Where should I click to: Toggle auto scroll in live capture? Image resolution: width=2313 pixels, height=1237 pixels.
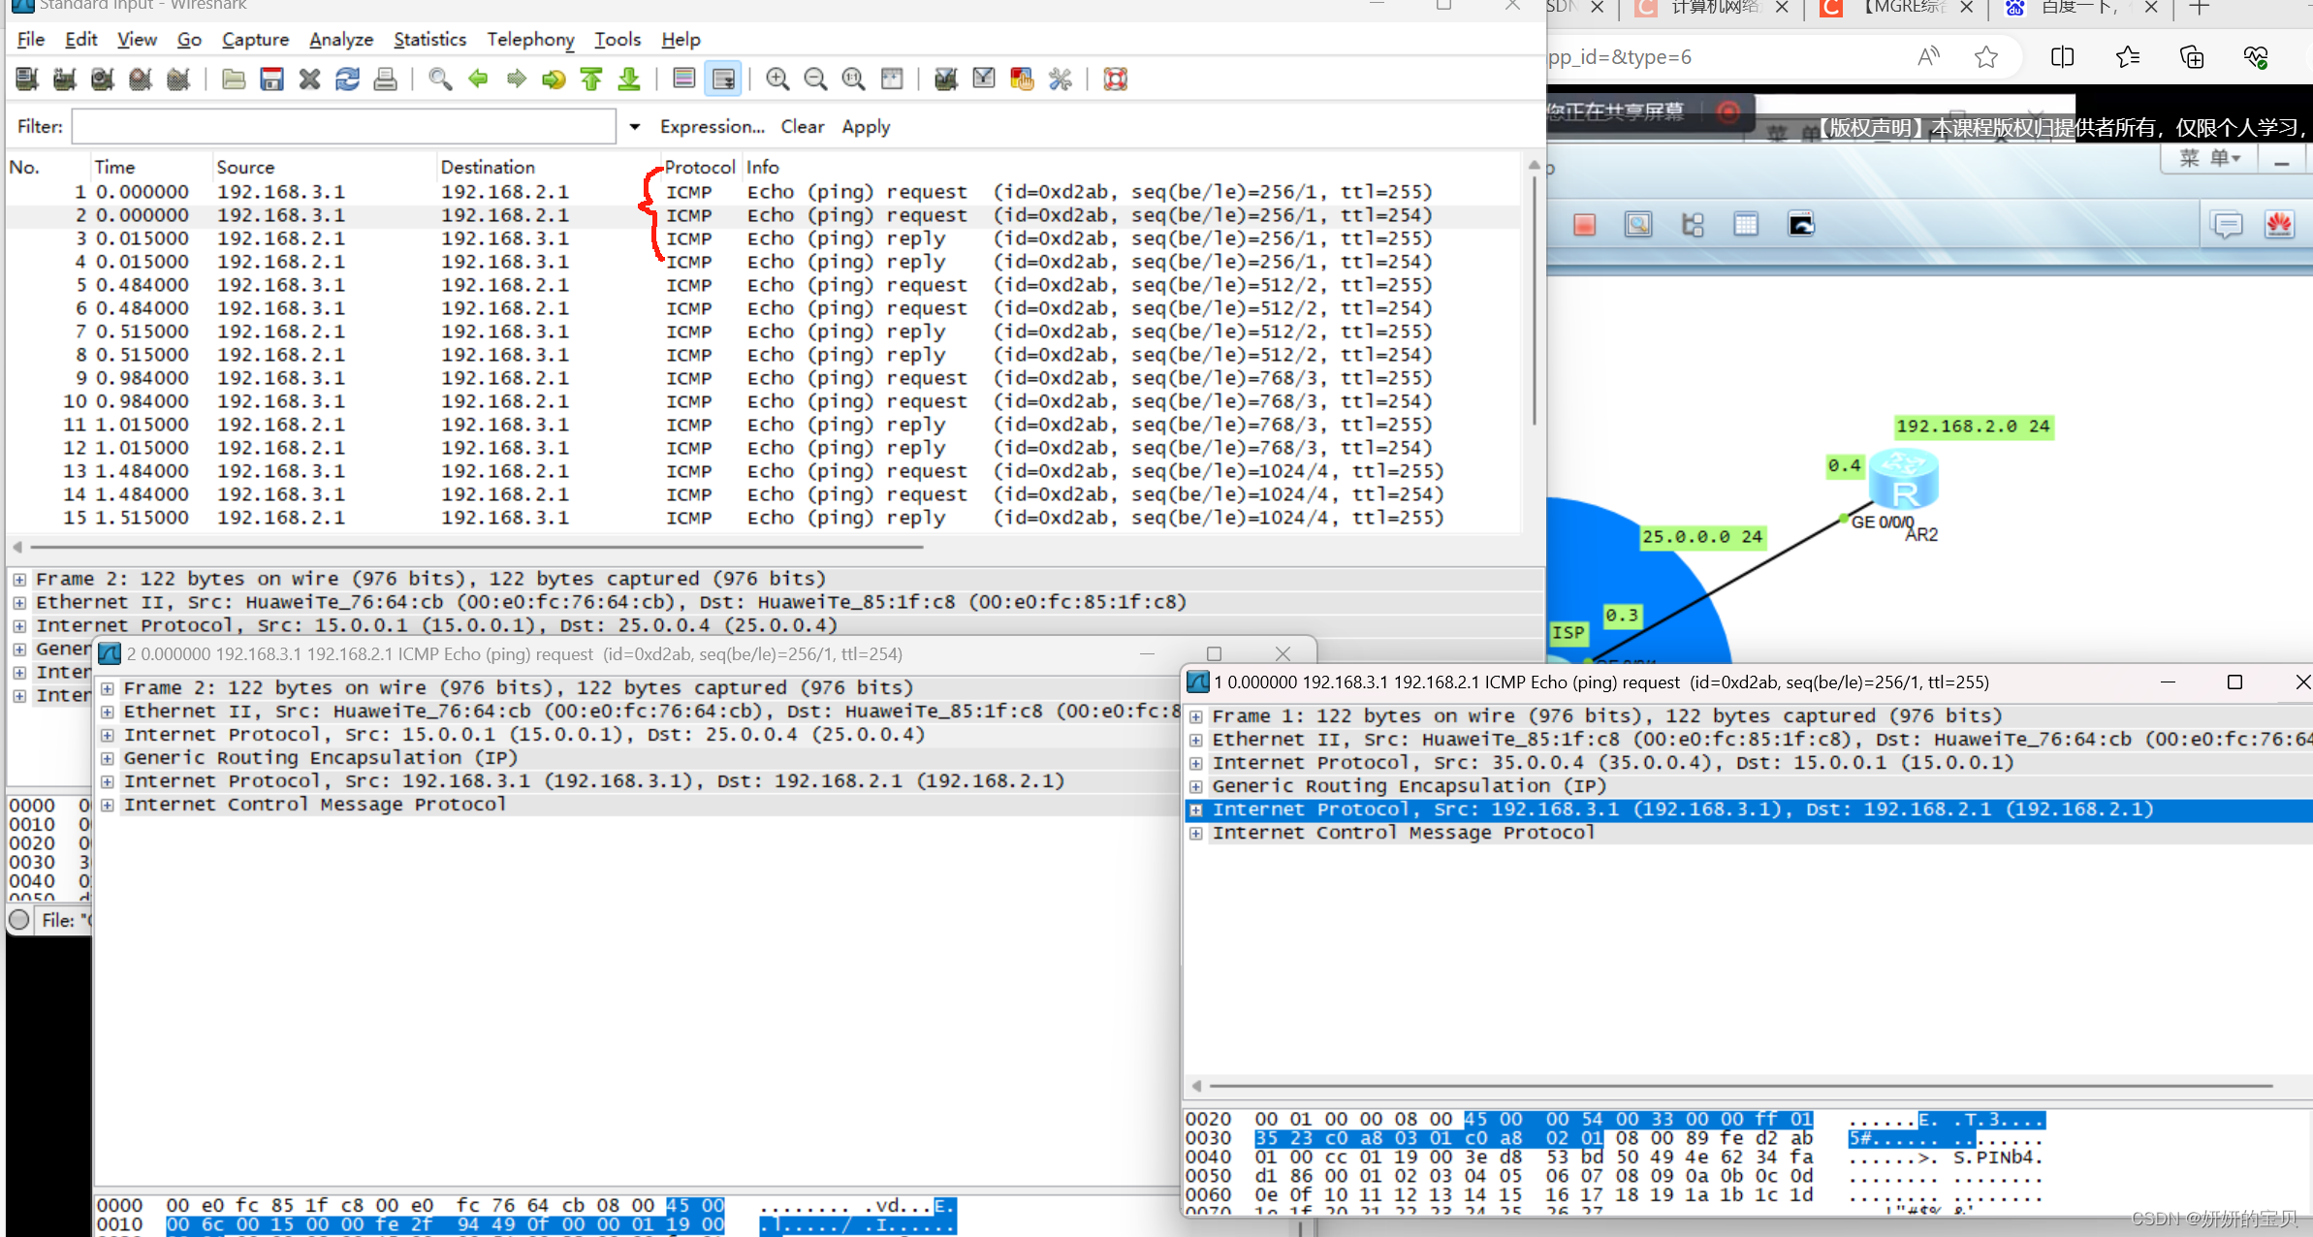point(723,79)
